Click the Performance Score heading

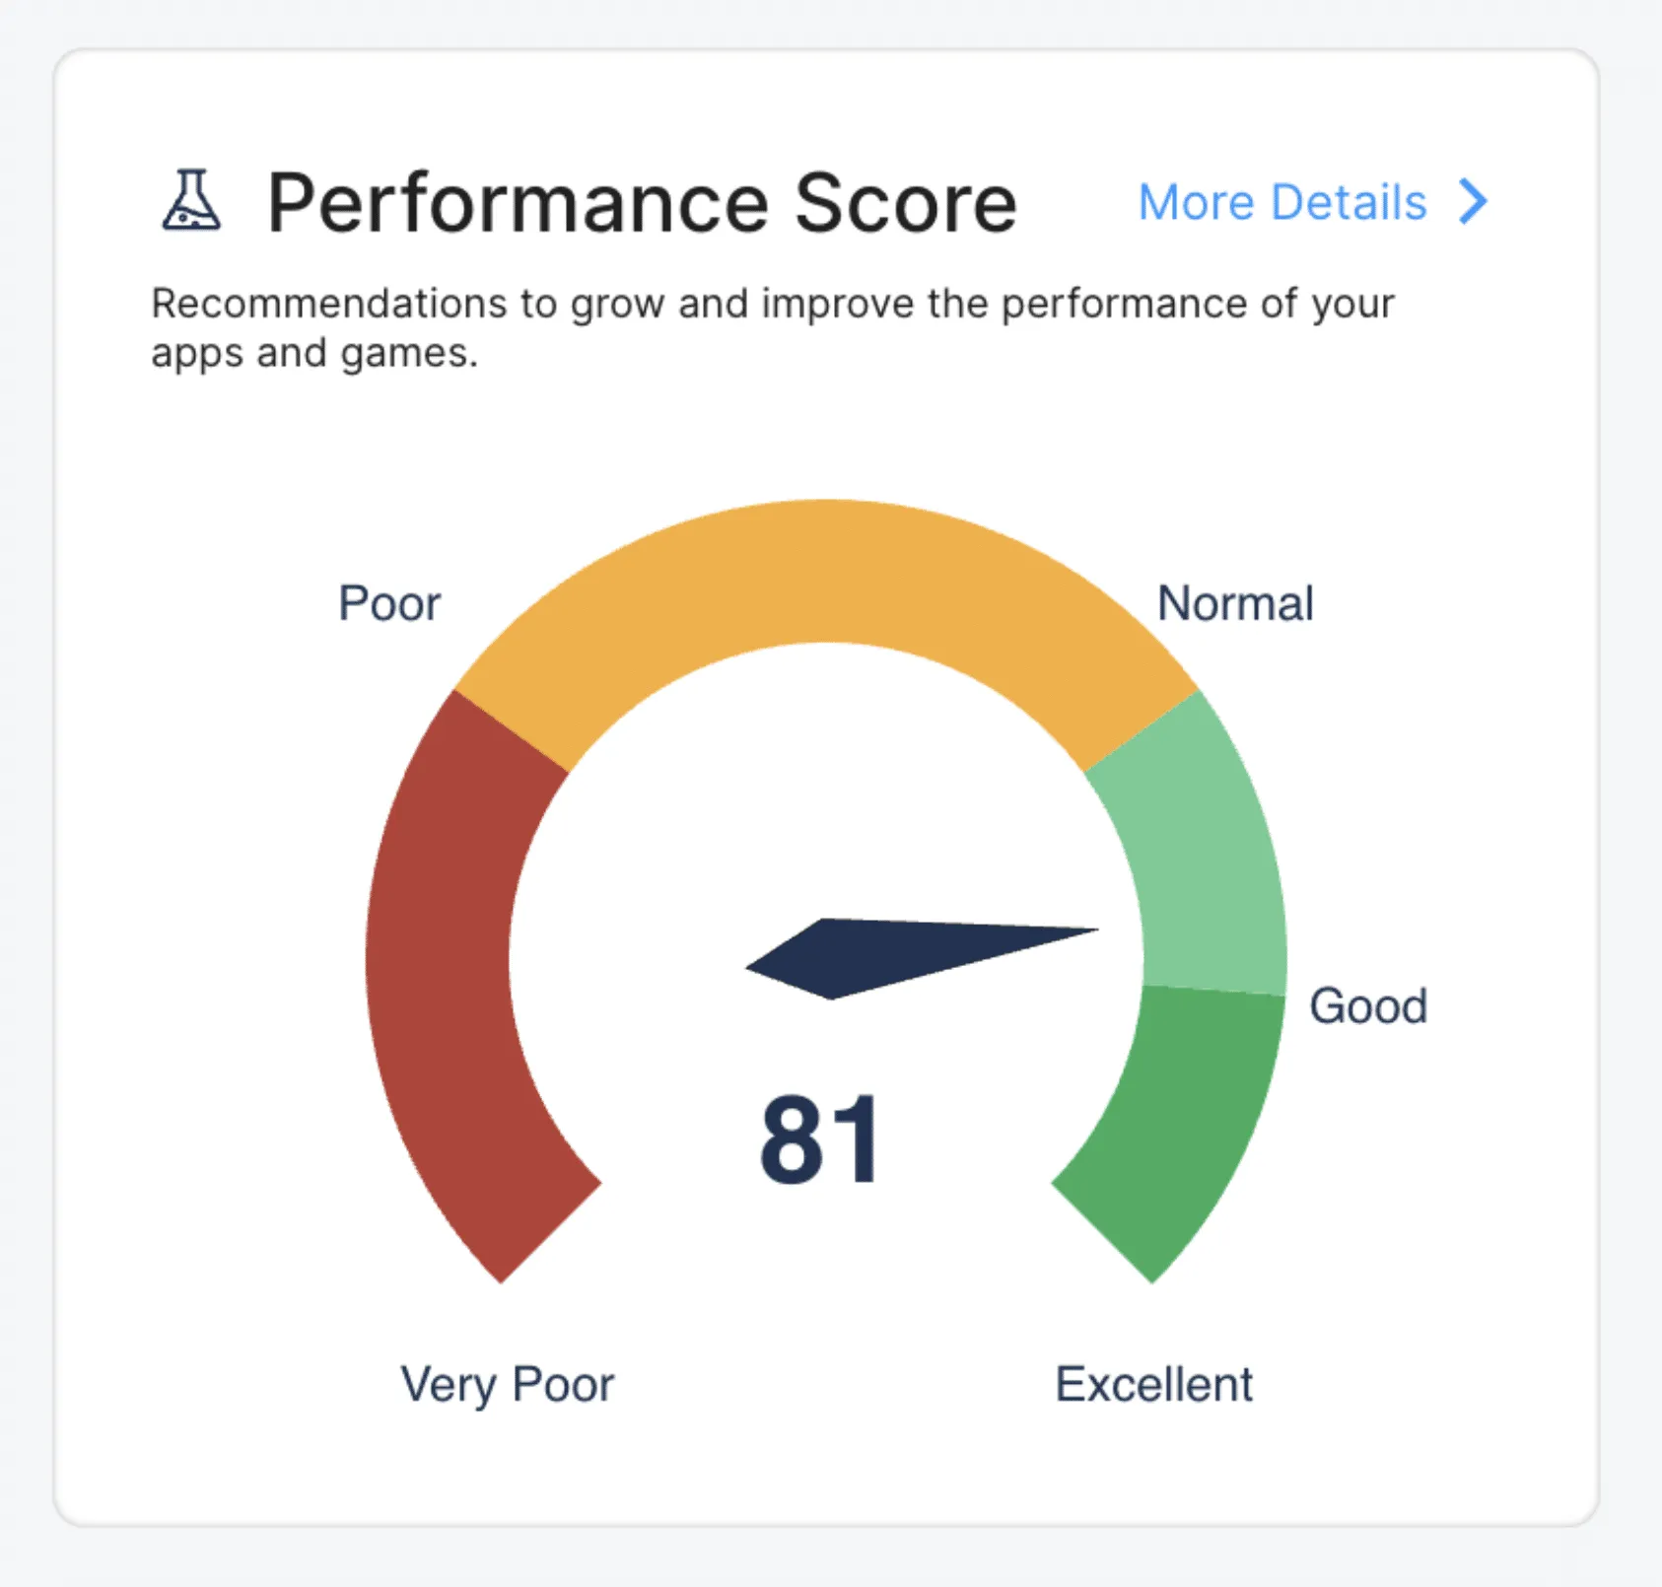(x=641, y=200)
